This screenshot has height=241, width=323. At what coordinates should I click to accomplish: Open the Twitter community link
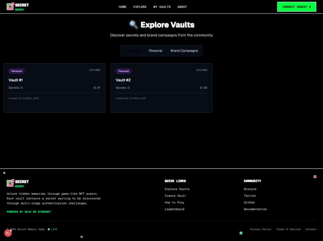pyautogui.click(x=250, y=196)
